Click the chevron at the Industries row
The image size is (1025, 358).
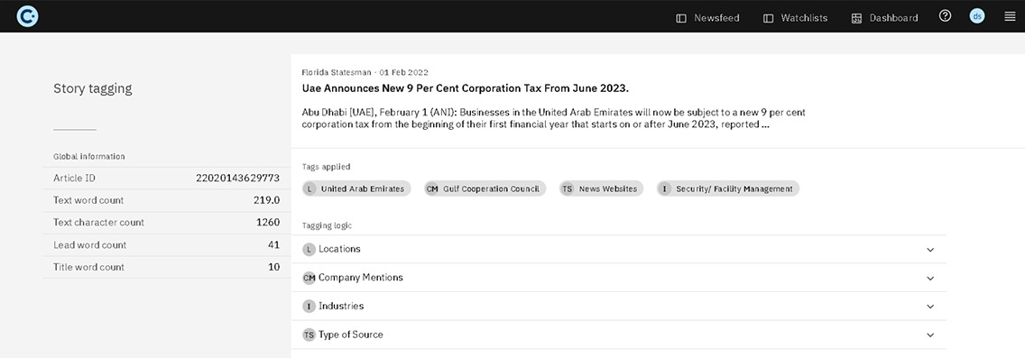tap(930, 307)
